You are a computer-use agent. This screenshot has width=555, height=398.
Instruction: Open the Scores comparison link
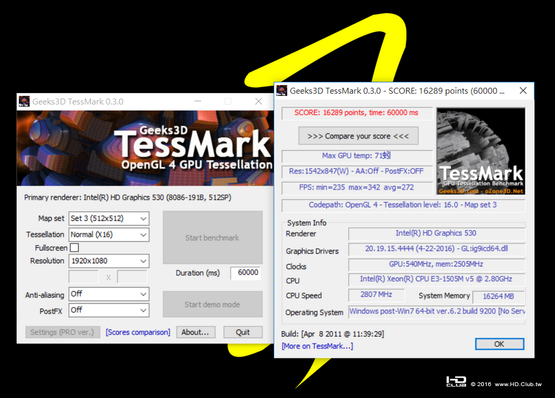pos(138,332)
